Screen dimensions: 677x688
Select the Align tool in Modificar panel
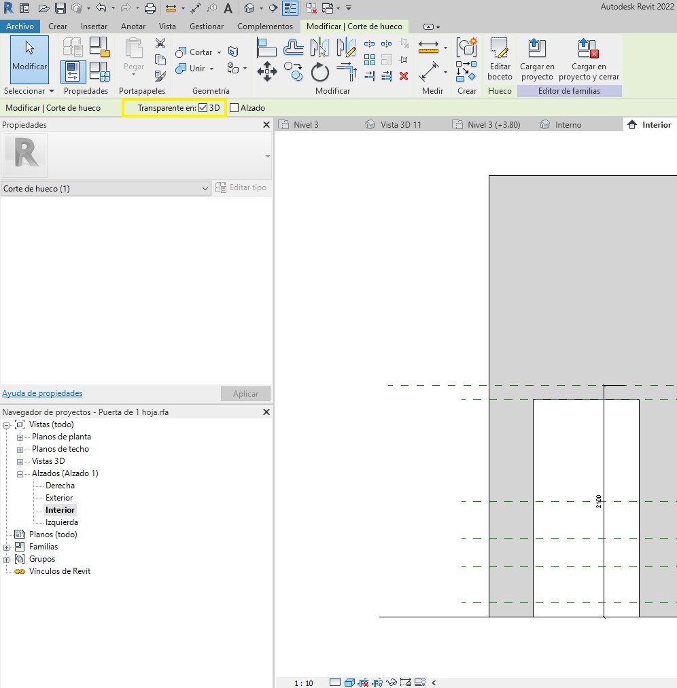click(x=266, y=48)
